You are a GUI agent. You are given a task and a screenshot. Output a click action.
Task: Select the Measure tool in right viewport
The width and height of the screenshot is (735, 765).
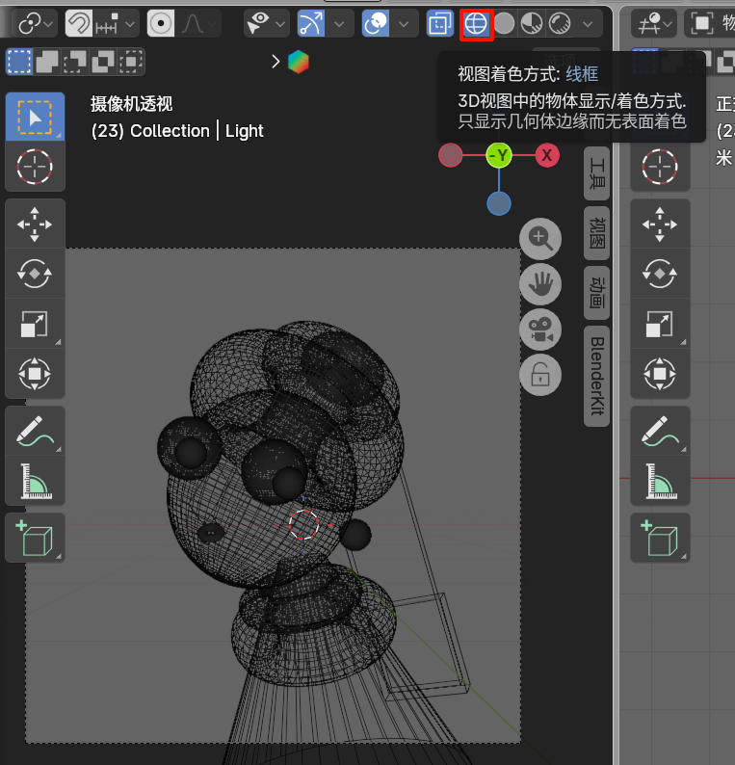tap(660, 481)
